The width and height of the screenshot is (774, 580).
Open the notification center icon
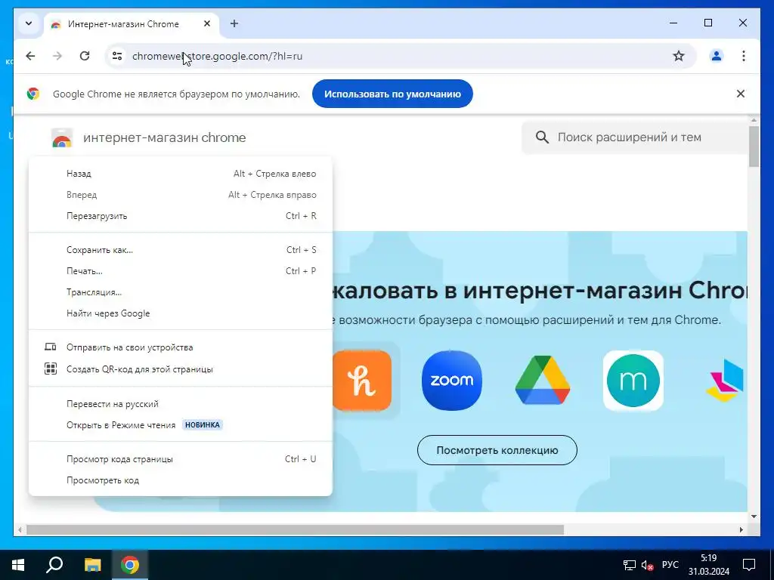click(x=749, y=565)
